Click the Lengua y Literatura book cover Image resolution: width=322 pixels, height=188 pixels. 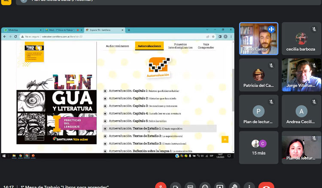(x=57, y=93)
